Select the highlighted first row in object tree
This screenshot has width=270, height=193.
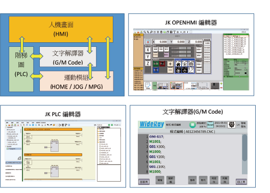pos(236,36)
